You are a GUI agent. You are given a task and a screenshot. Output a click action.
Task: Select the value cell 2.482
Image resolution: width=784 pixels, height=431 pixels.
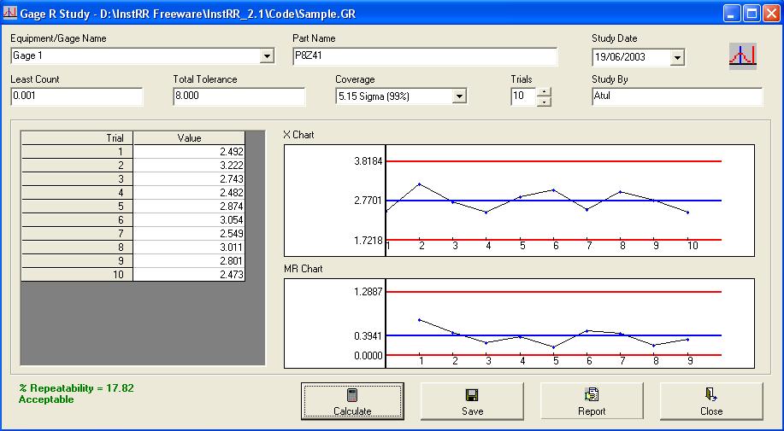coord(189,193)
